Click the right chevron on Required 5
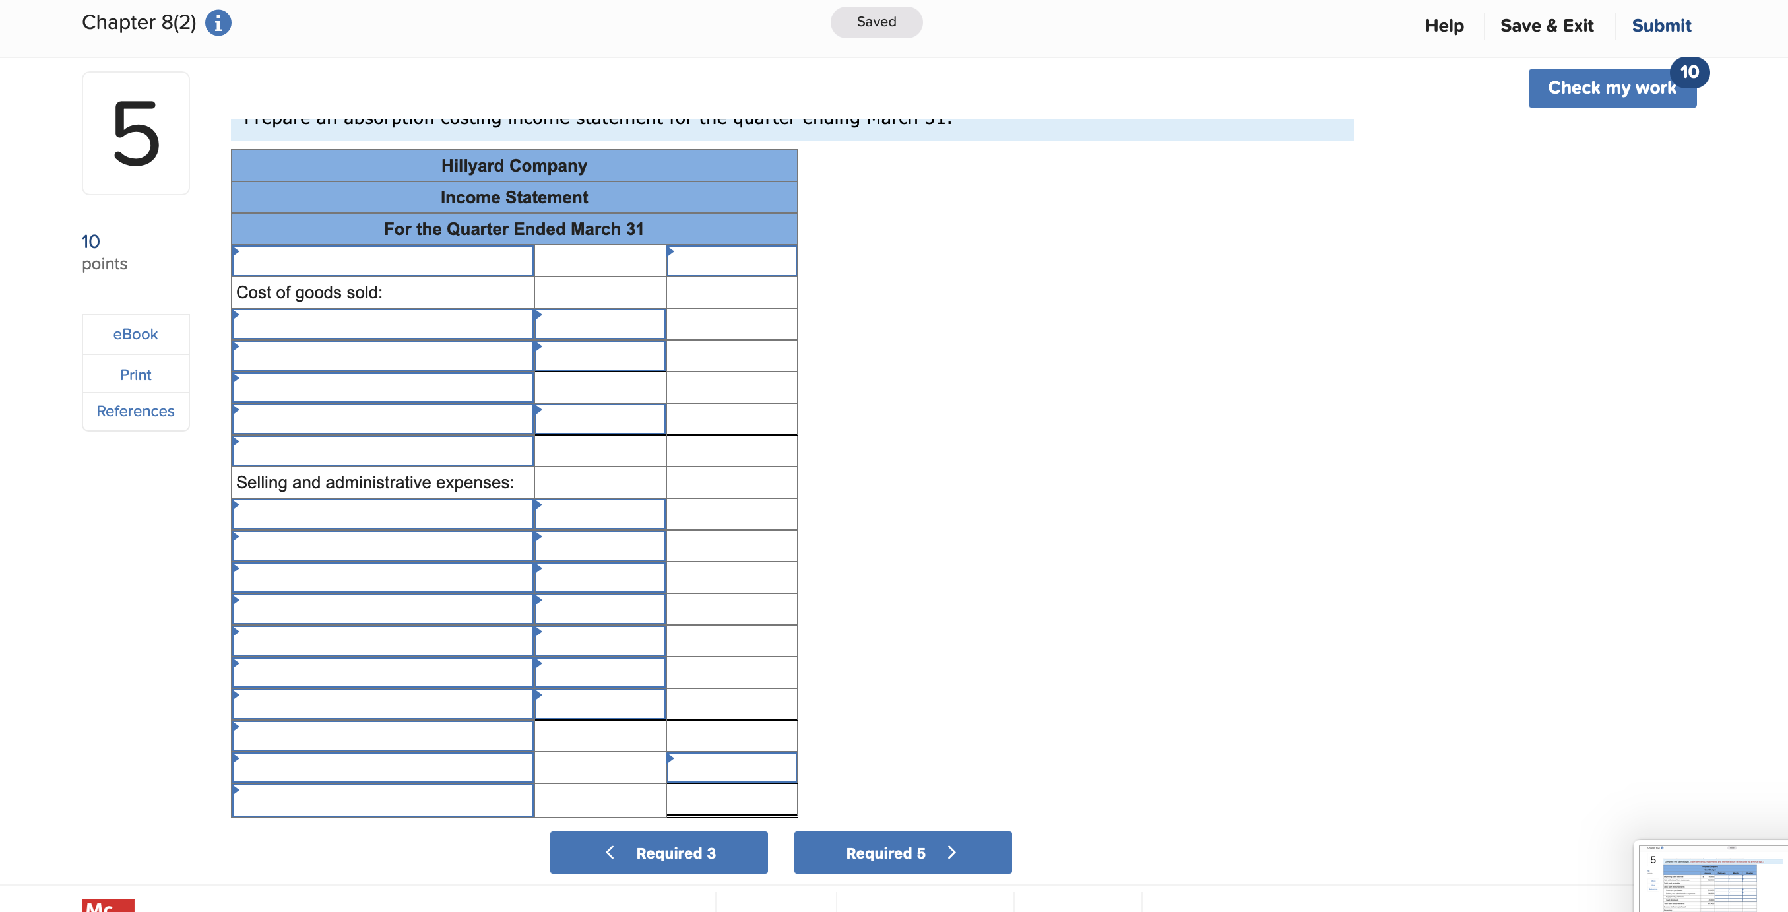 (951, 853)
